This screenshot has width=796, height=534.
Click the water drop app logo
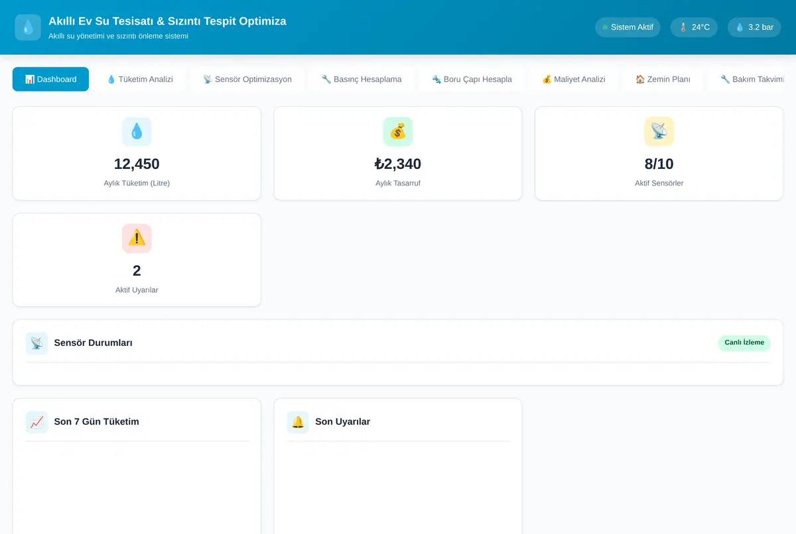click(x=28, y=27)
